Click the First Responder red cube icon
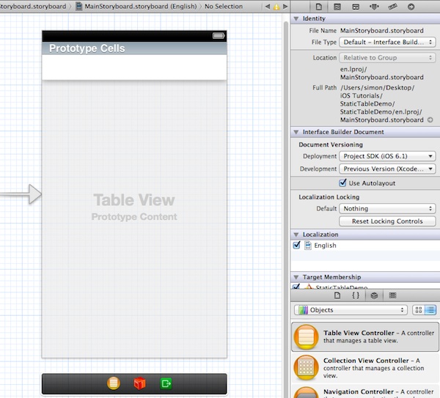 [139, 383]
